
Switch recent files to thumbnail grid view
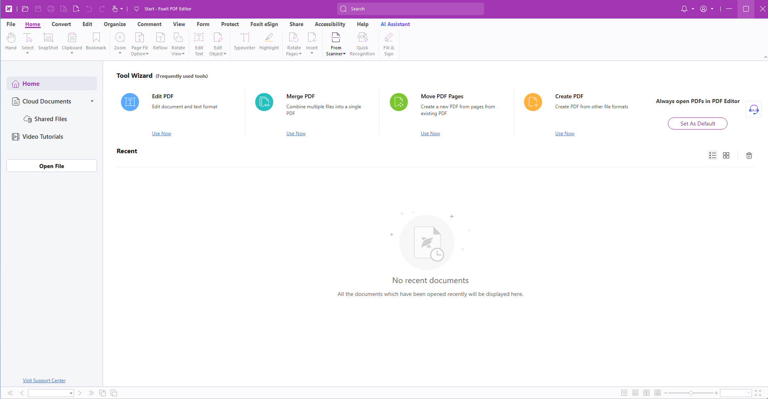(x=726, y=156)
